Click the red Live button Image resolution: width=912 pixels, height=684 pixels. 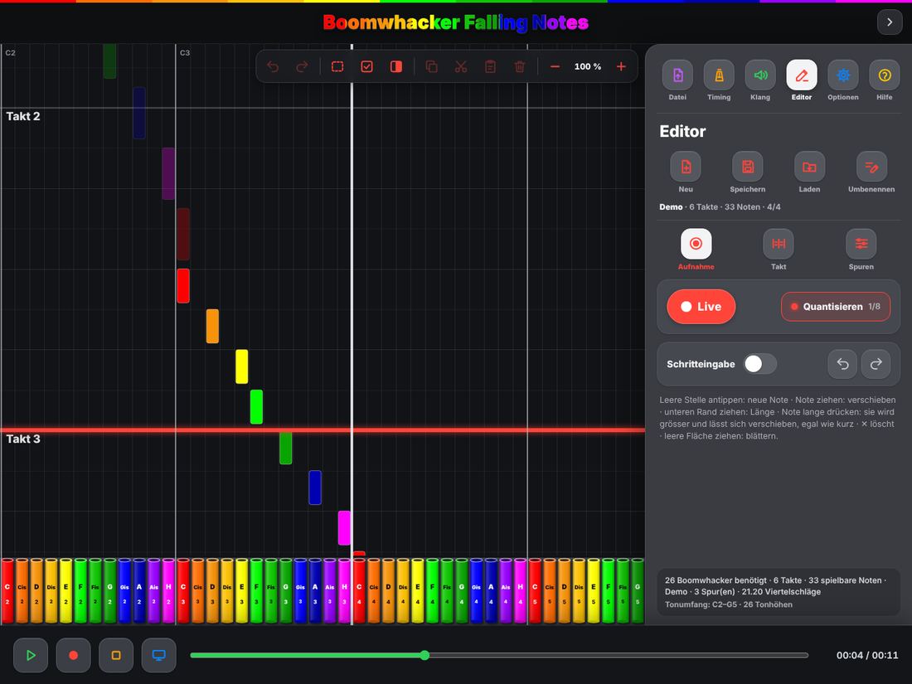701,307
